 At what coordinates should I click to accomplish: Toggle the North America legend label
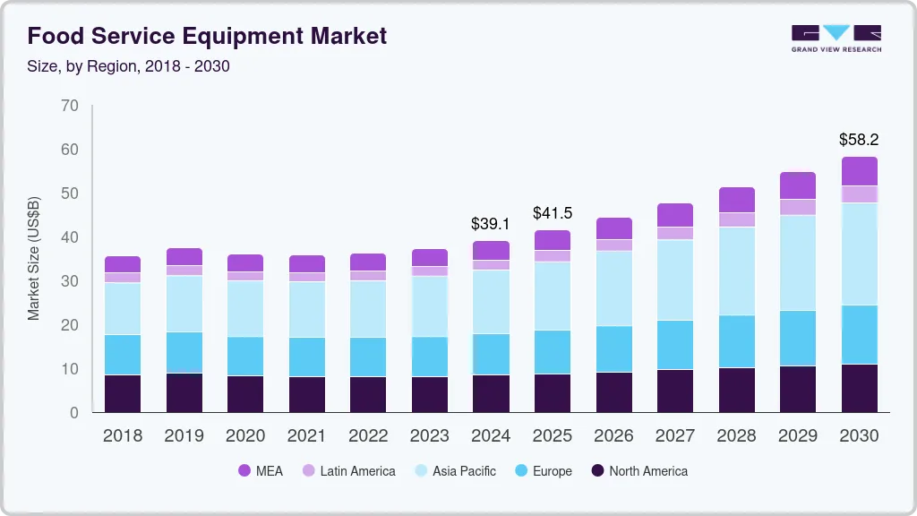(648, 471)
